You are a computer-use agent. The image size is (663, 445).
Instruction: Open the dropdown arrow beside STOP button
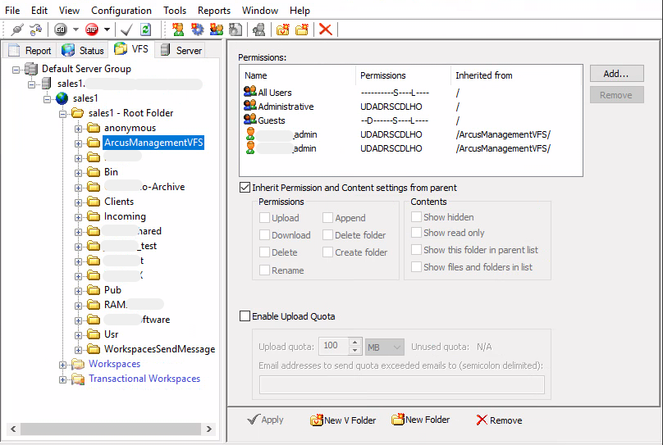[x=107, y=30]
